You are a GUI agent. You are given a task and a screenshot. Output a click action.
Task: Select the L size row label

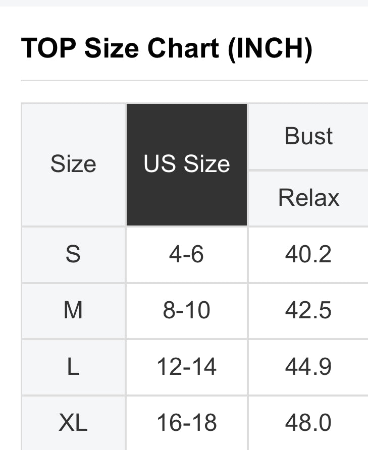(73, 367)
